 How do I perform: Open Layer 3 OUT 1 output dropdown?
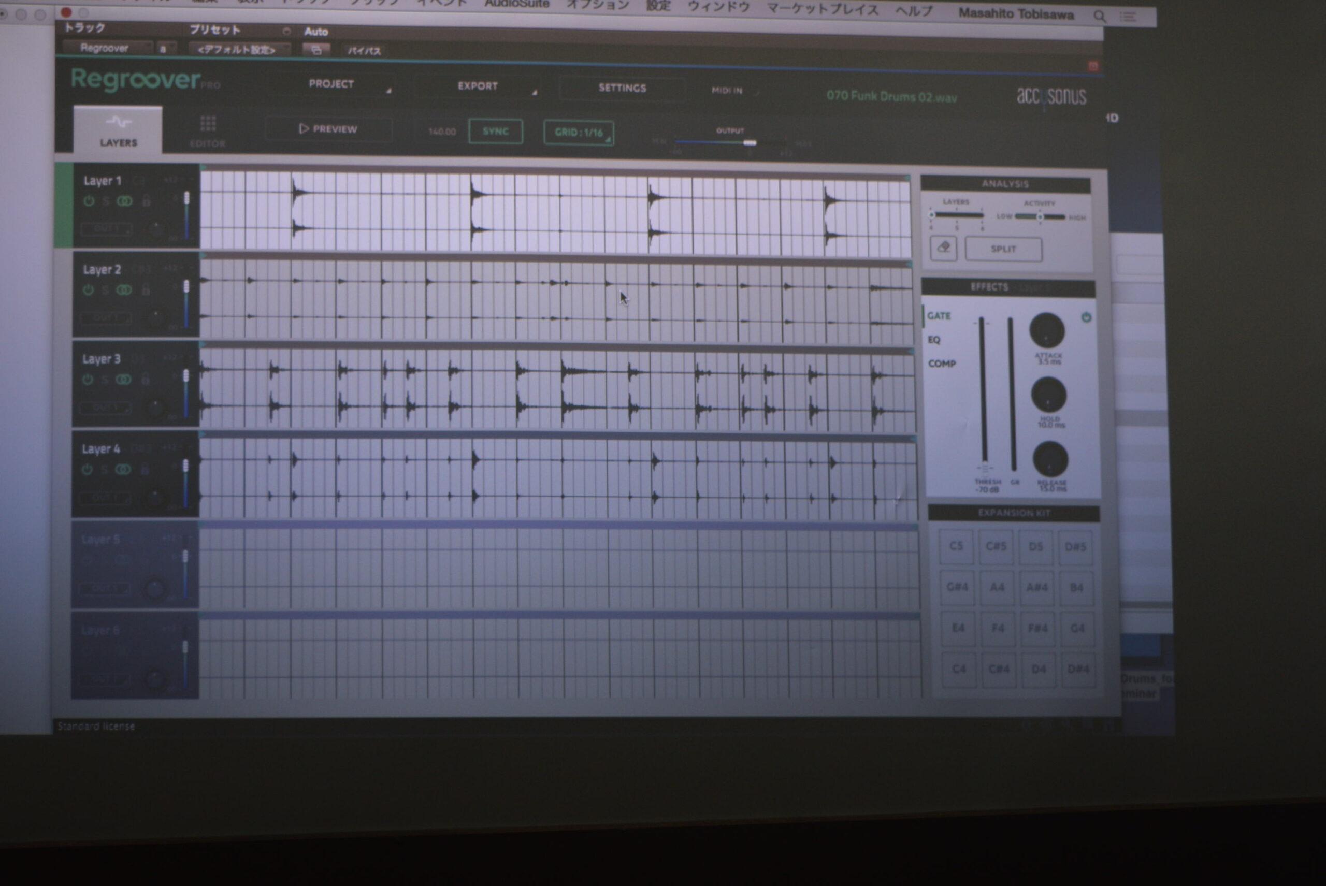click(x=105, y=408)
